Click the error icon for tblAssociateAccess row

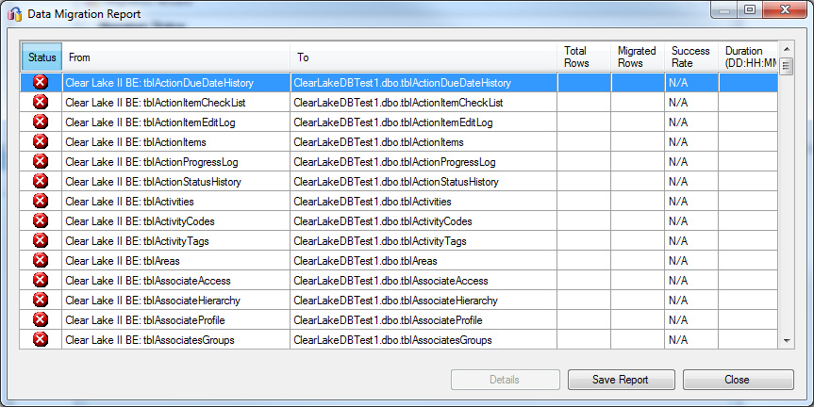pos(41,280)
